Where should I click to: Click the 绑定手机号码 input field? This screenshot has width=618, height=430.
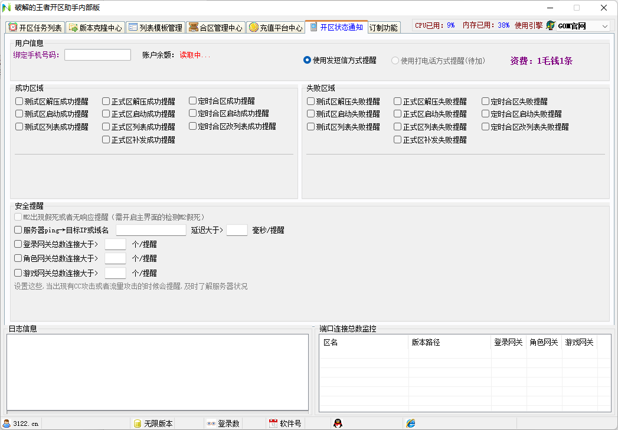[x=97, y=55]
